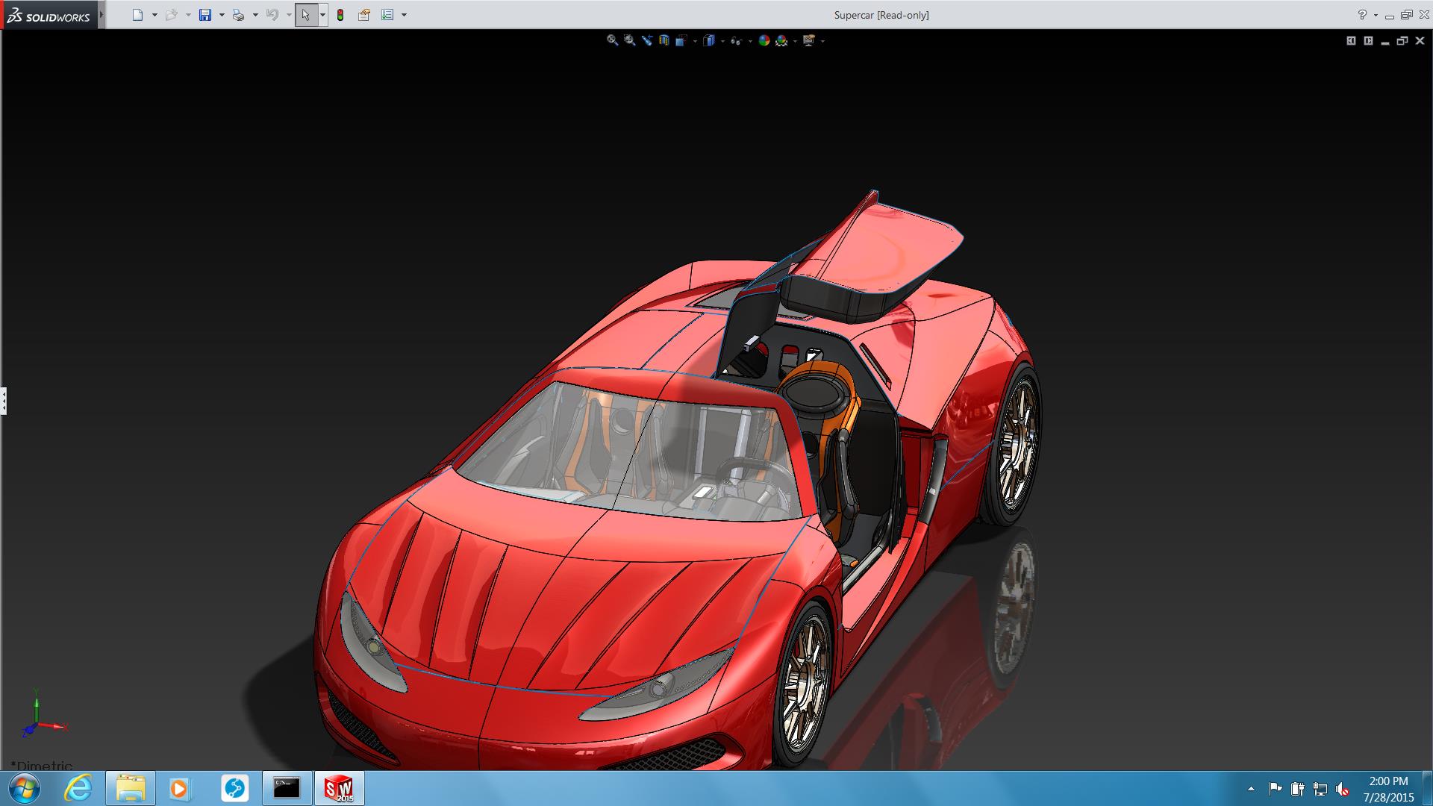Open Display Style dropdown arrow

pyautogui.click(x=723, y=42)
